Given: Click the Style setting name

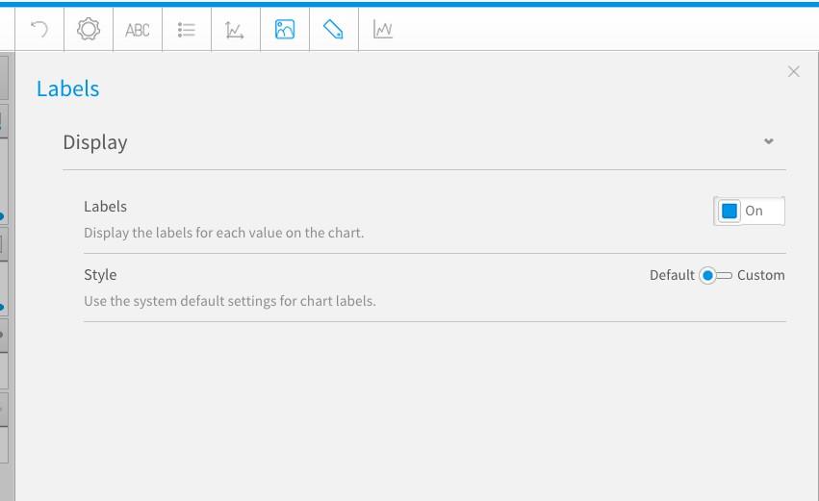Looking at the screenshot, I should pyautogui.click(x=100, y=275).
